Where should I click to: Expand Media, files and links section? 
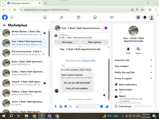133,72
